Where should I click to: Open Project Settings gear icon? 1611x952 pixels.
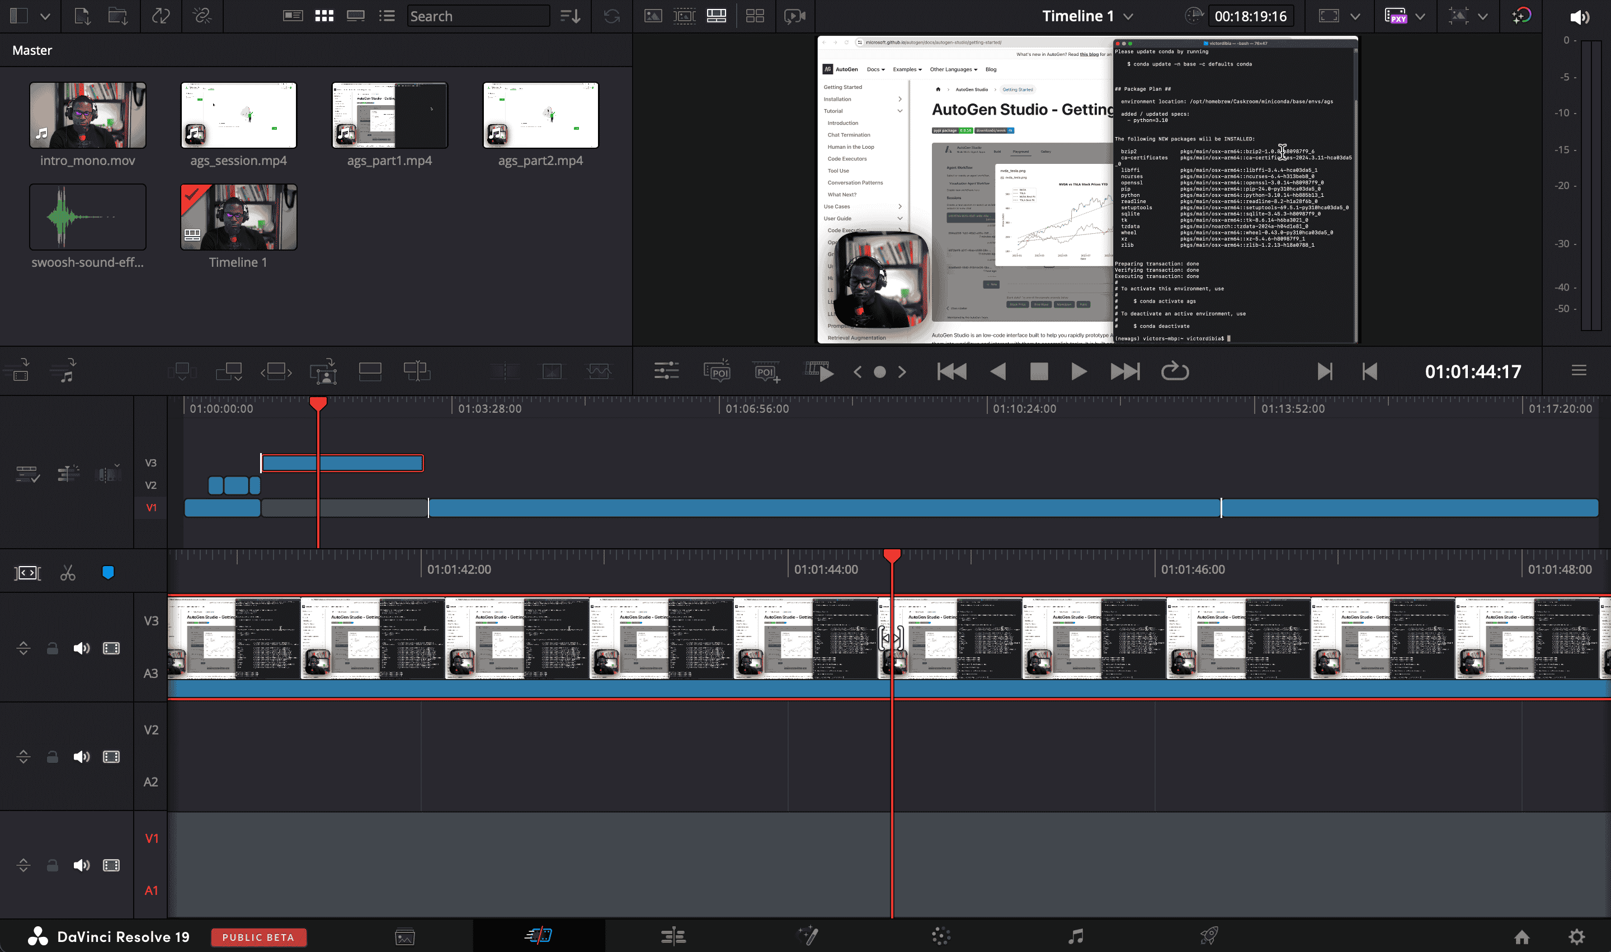coord(1576,937)
